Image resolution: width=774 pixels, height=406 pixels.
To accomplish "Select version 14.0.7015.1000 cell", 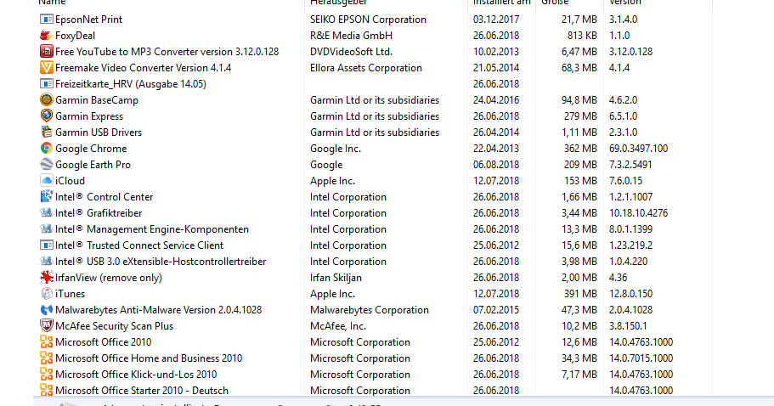I will pos(641,358).
